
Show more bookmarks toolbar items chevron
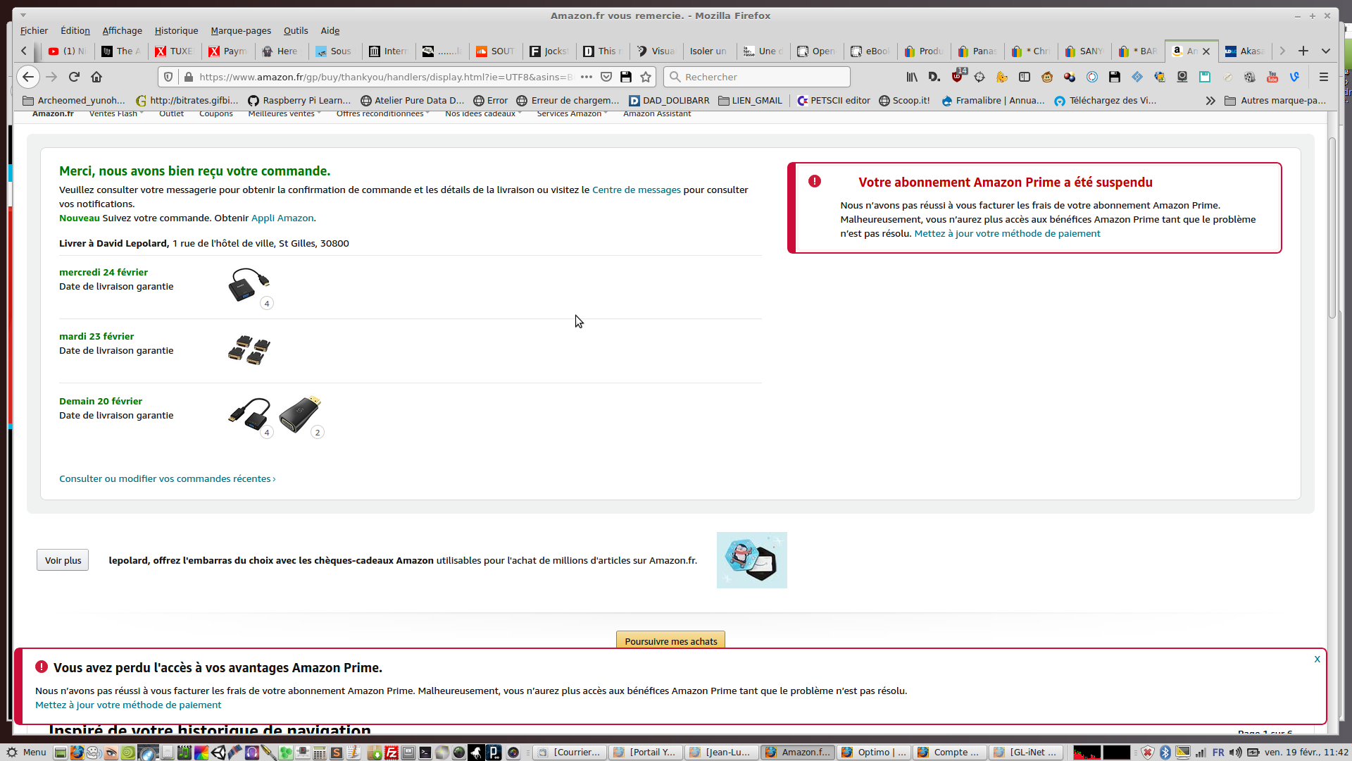tap(1210, 101)
